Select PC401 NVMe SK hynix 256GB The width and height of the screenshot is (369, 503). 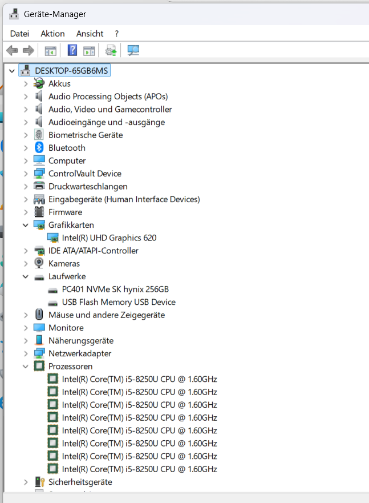pos(115,289)
